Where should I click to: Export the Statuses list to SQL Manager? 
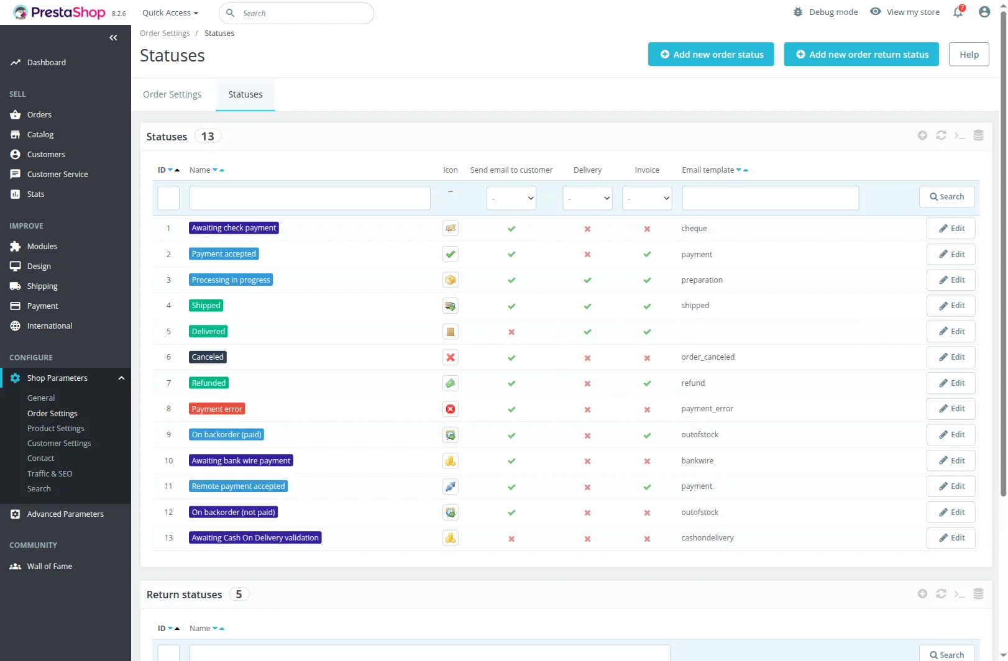click(978, 135)
